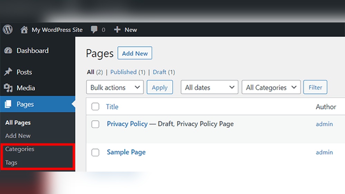Check the Sample Page row checkbox

[95, 152]
